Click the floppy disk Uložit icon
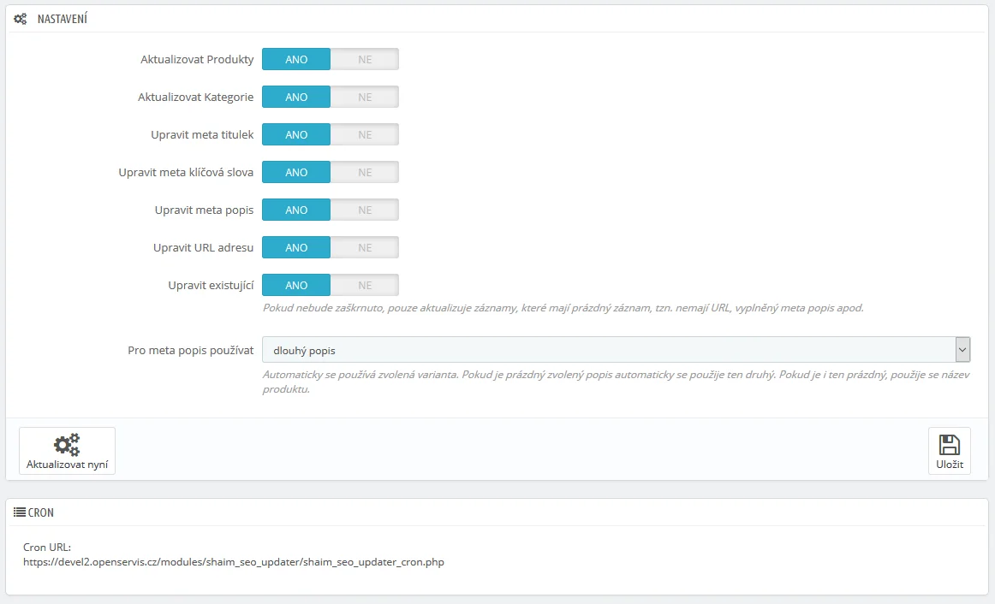Image resolution: width=995 pixels, height=604 pixels. (949, 444)
